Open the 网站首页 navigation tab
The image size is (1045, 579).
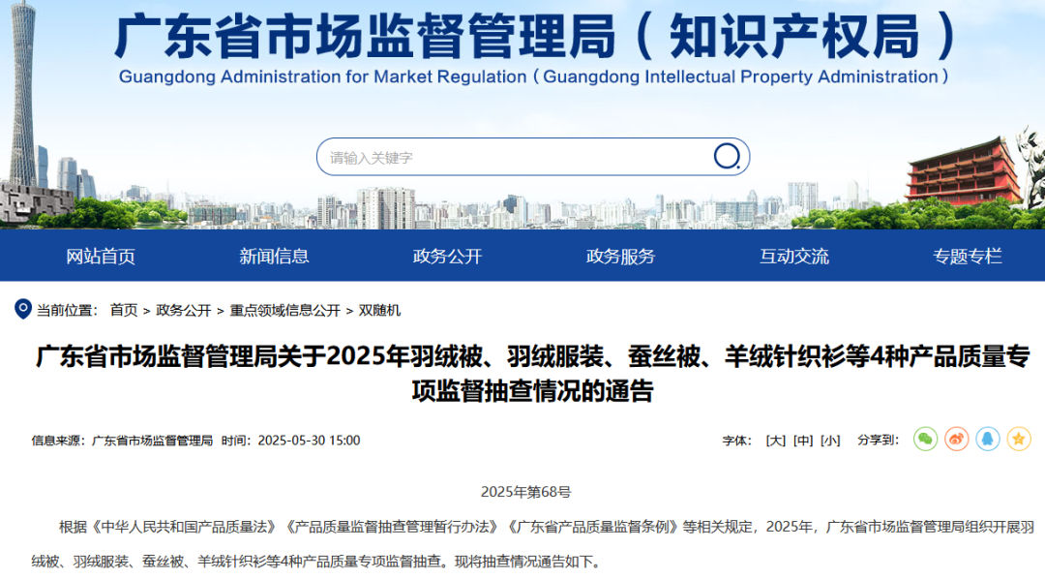[x=101, y=257]
